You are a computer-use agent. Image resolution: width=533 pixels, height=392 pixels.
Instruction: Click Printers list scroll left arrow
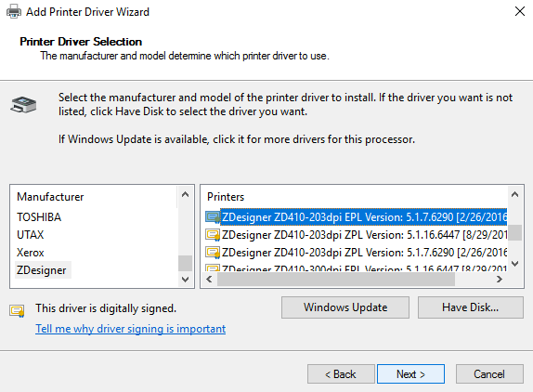[x=209, y=280]
